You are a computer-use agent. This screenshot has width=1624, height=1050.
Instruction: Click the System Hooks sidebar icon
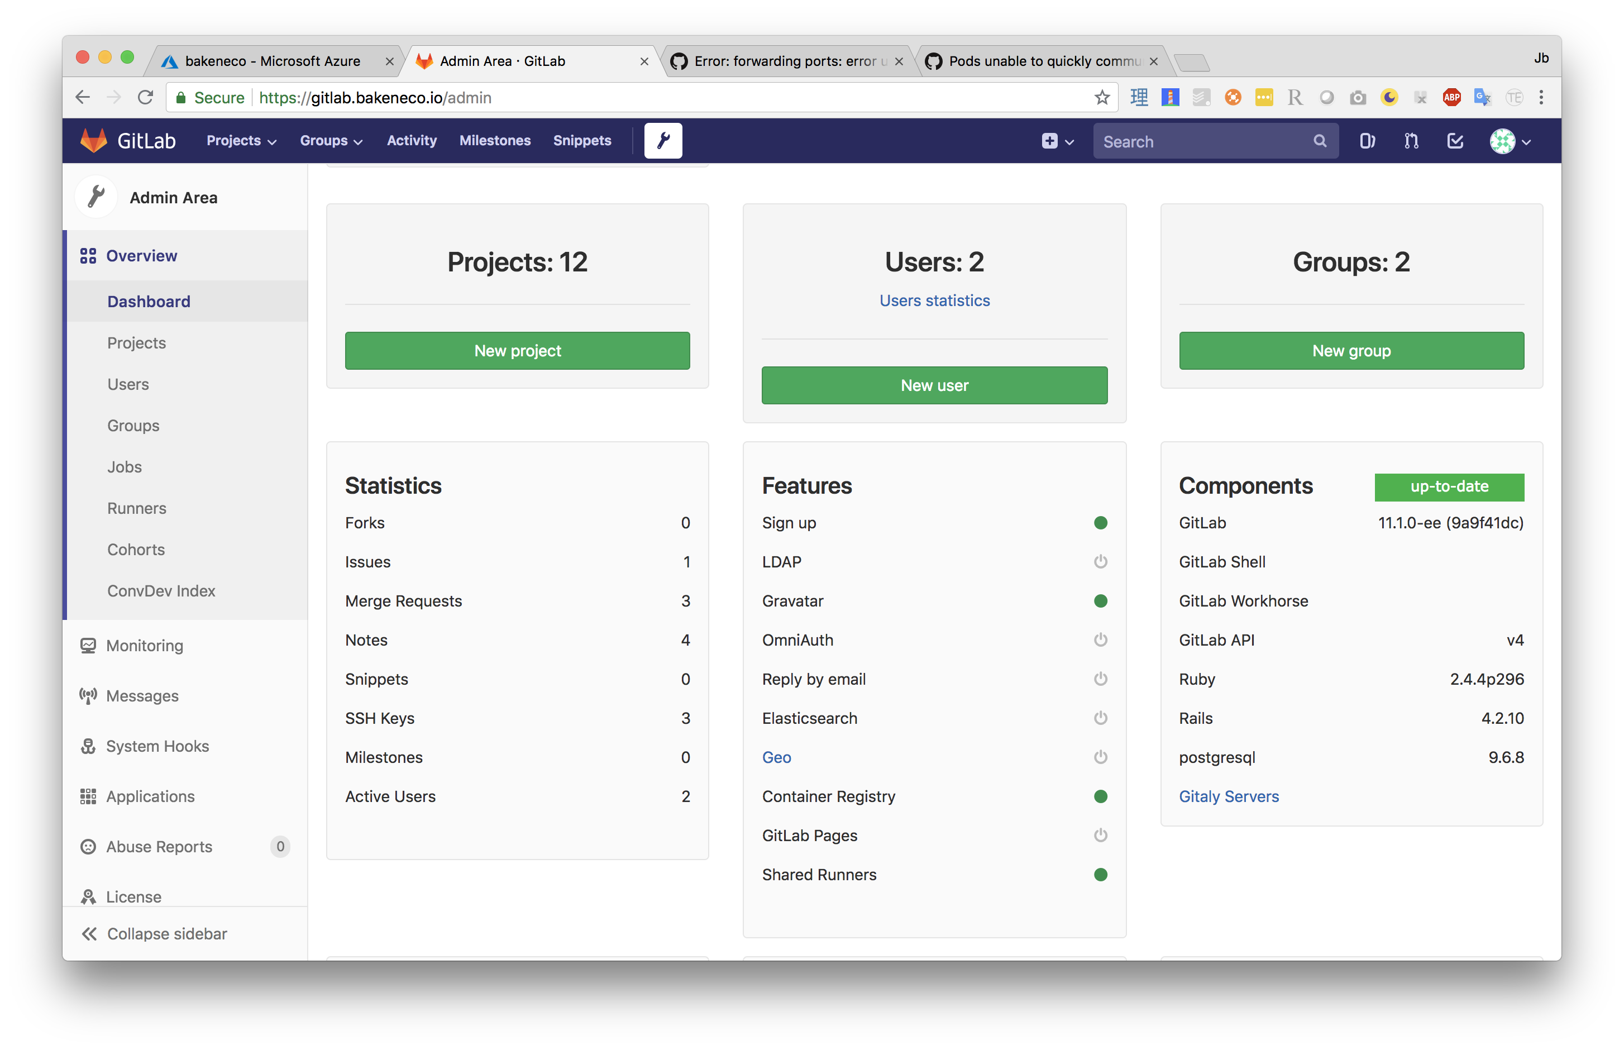(x=89, y=746)
